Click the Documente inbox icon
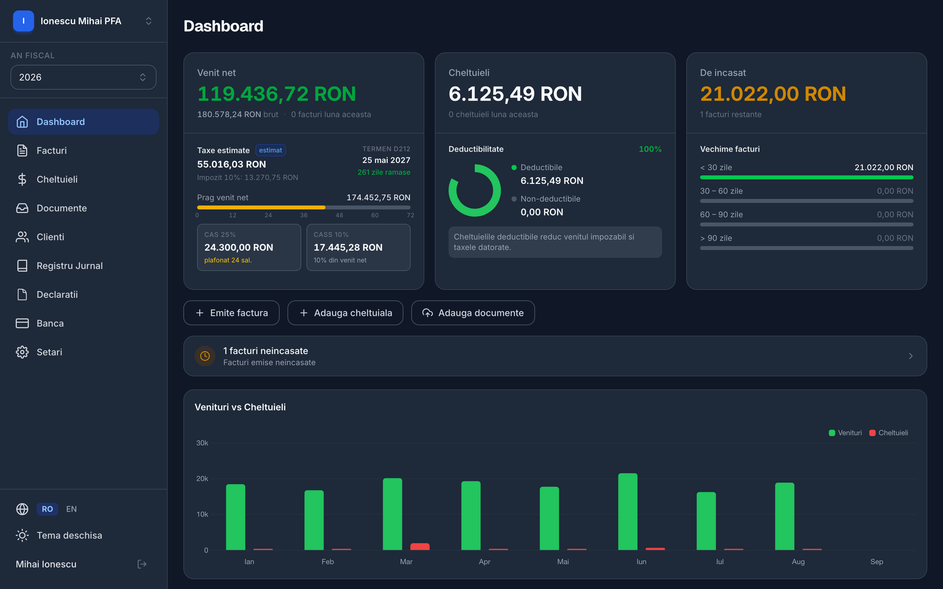The image size is (943, 589). (22, 208)
